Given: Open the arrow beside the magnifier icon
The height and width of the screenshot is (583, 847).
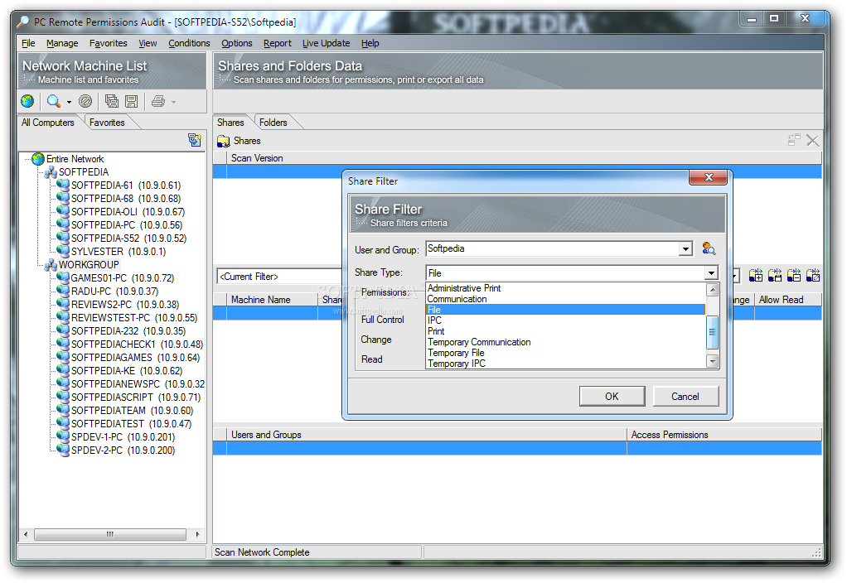Looking at the screenshot, I should pyautogui.click(x=69, y=102).
